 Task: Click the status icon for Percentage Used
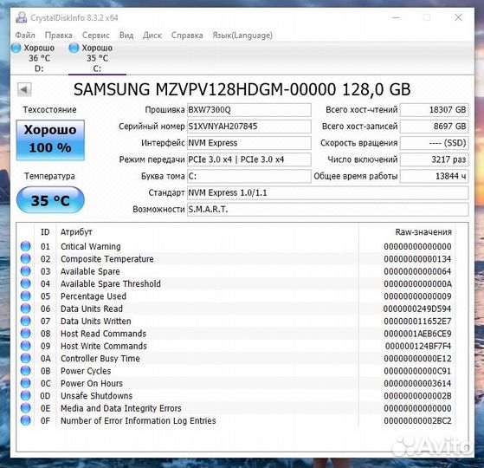tap(26, 296)
